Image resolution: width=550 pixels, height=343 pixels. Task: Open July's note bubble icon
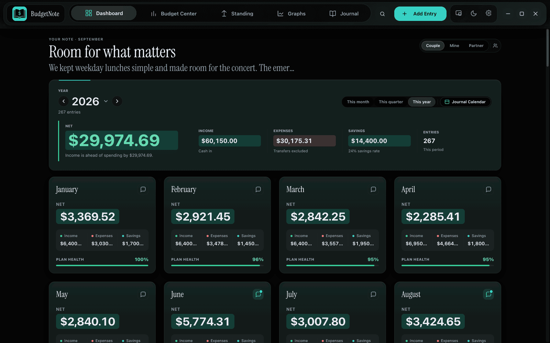tap(373, 294)
